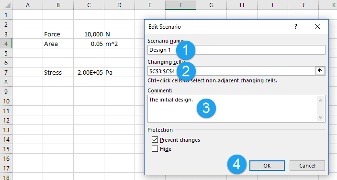Screen dimensions: 337x180
Task: Select column D header
Action: coord(119,5)
